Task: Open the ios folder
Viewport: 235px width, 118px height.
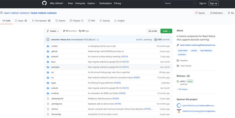Action: 52,73
